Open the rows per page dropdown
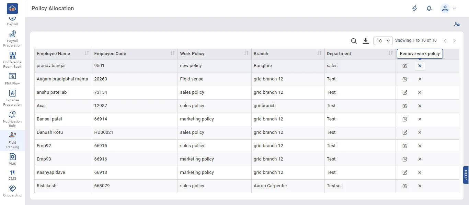The width and height of the screenshot is (469, 205). tap(383, 41)
